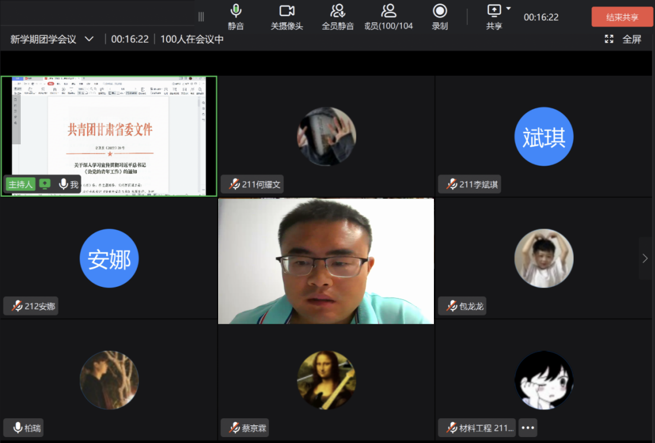Open the 成员 participants list

click(x=389, y=11)
